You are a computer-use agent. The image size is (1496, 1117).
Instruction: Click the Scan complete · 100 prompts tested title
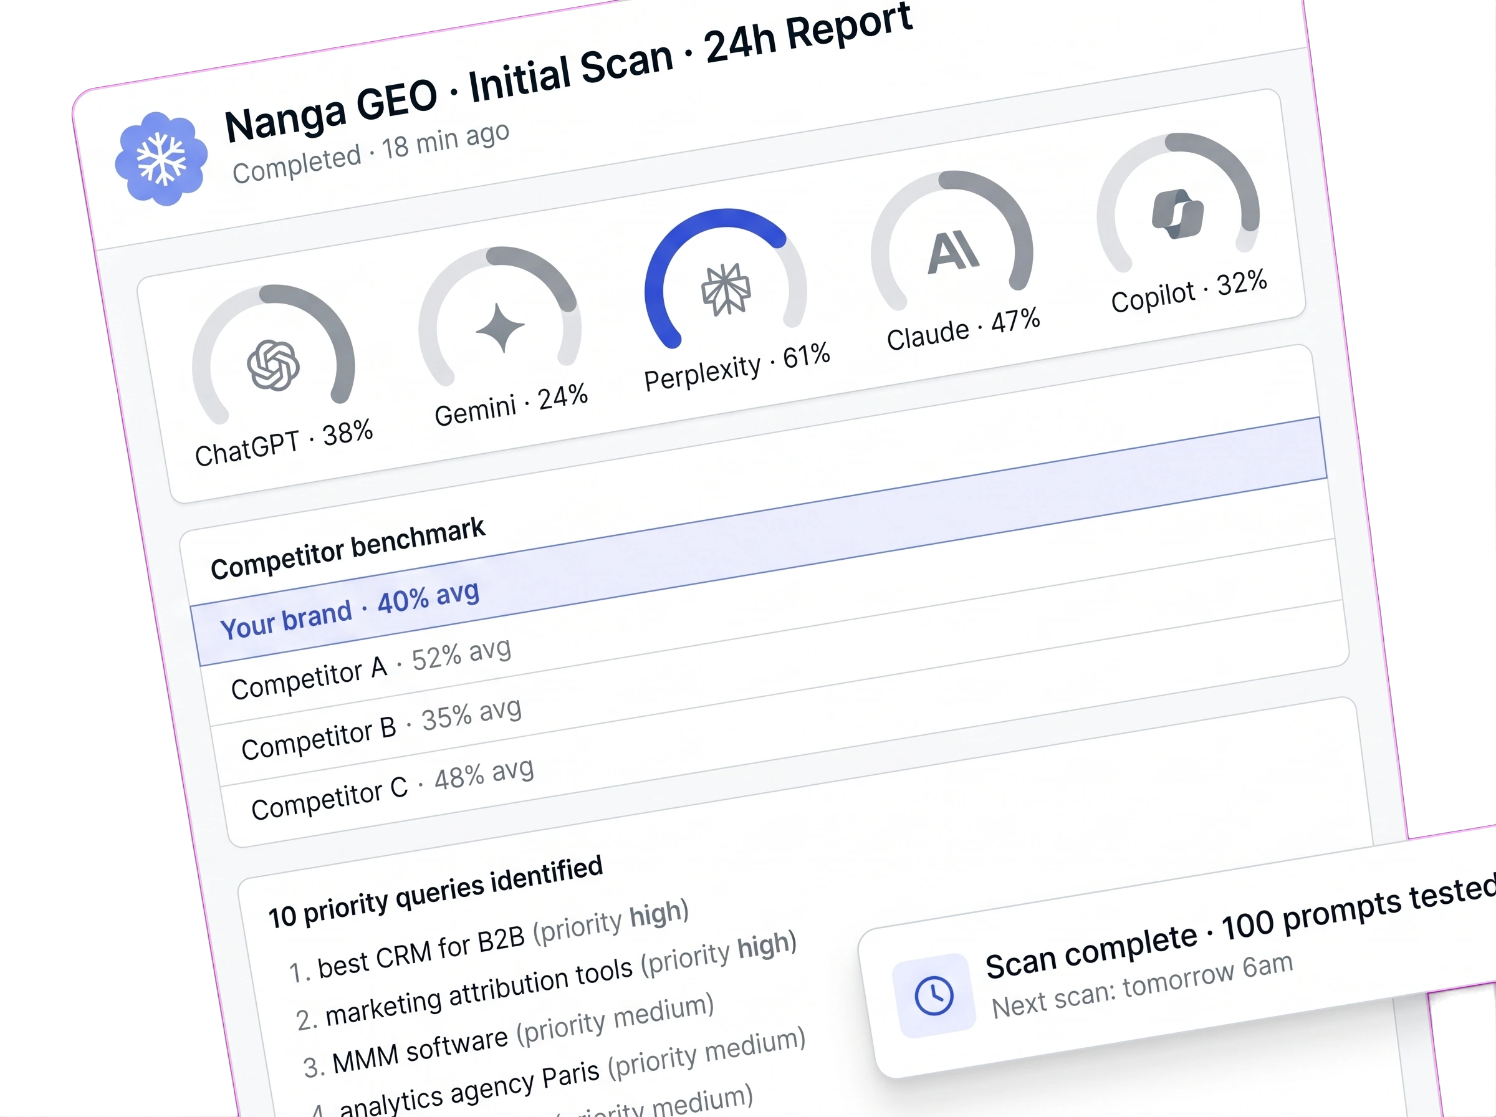1240,926
